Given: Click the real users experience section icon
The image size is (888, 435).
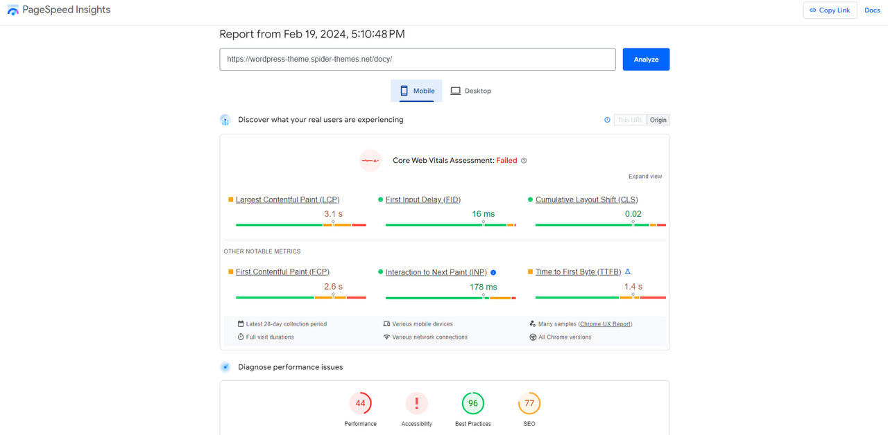Looking at the screenshot, I should 225,120.
